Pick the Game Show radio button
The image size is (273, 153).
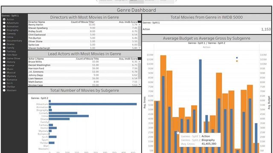click(x=4, y=59)
